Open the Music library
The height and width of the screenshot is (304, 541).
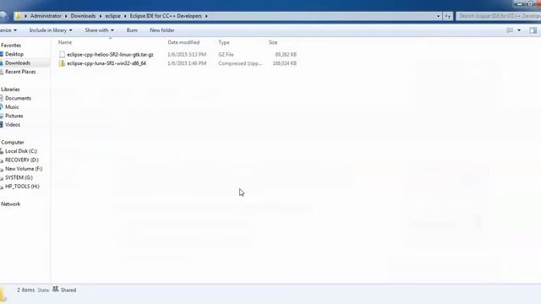tap(12, 107)
